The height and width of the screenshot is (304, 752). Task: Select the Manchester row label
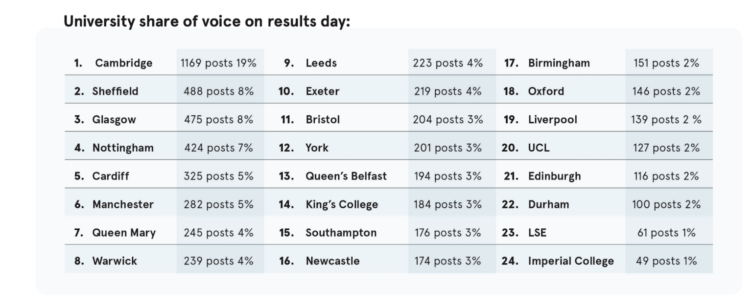click(x=123, y=205)
